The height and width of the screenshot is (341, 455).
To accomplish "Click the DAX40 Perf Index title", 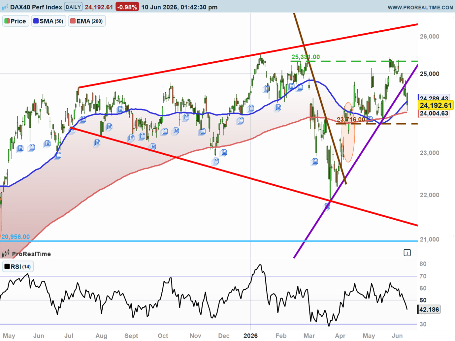I will [36, 7].
